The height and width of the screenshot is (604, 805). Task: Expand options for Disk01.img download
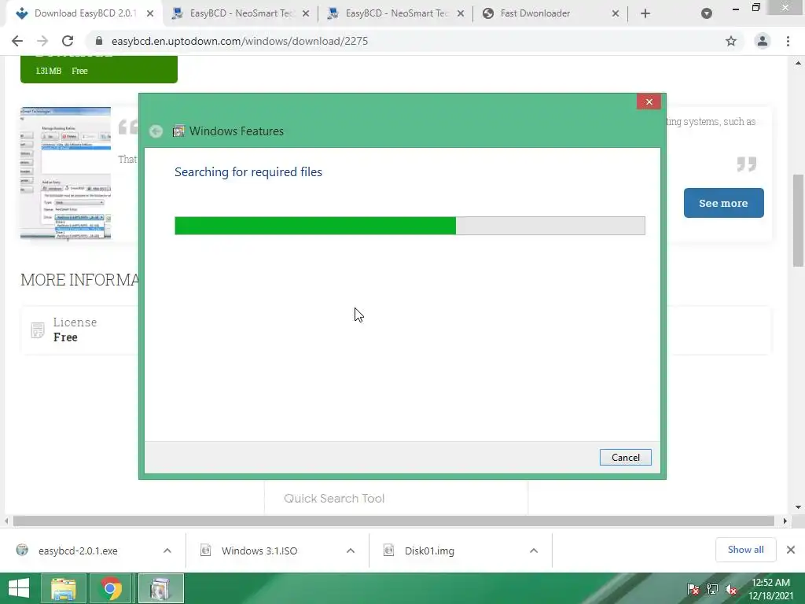point(534,551)
